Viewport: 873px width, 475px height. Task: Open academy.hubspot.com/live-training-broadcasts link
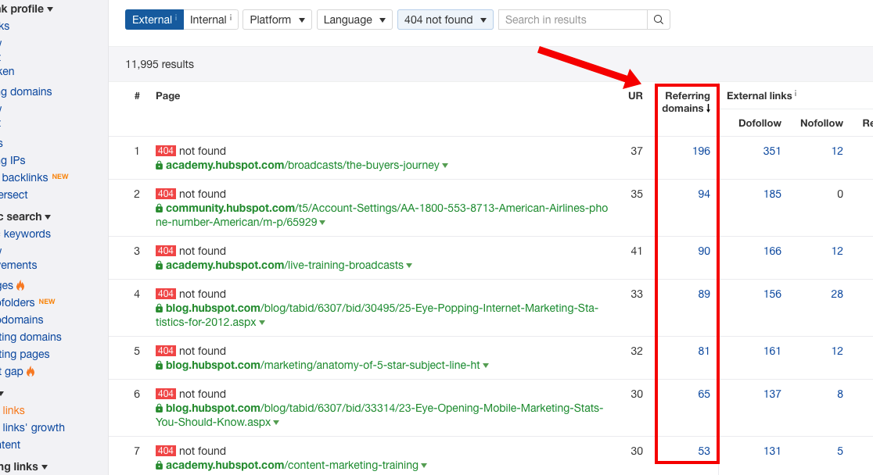tap(285, 266)
